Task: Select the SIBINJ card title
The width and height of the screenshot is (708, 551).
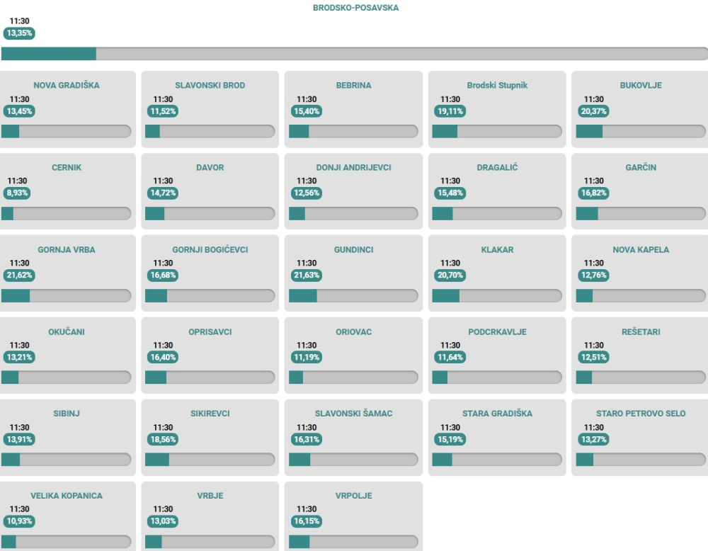Action: (67, 414)
